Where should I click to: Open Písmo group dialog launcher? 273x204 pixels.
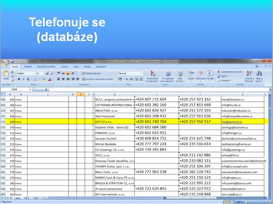(x=53, y=85)
